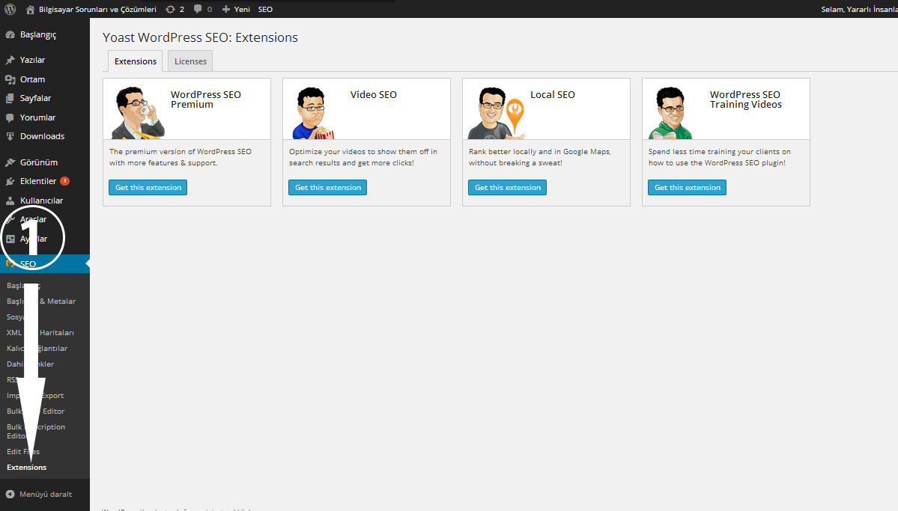Visit site Bilgisayar Sorunları ve Çözümleri
Image resolution: width=898 pixels, height=511 pixels.
tap(91, 9)
